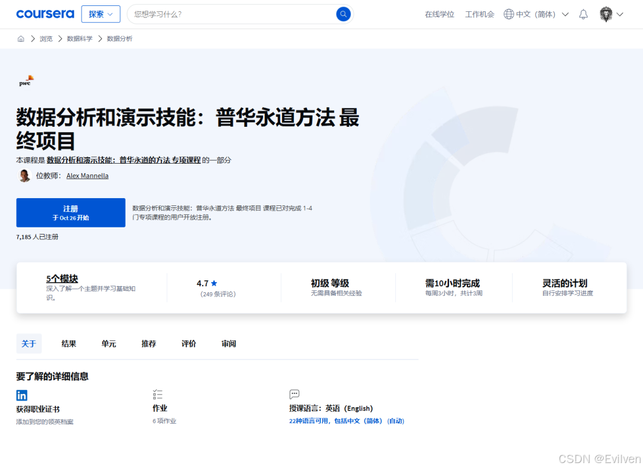
Task: Switch to the 评价 tab
Action: [189, 343]
